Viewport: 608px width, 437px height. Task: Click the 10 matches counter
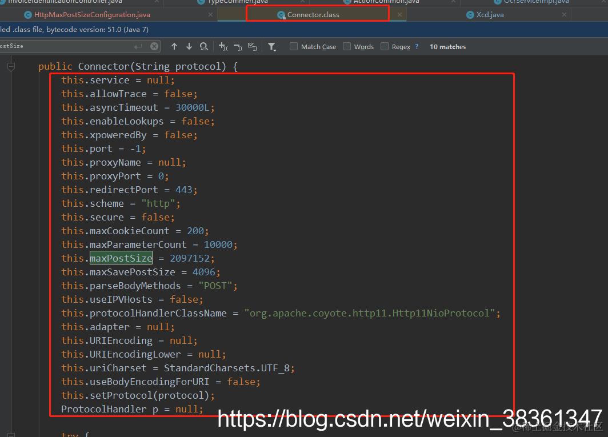click(x=447, y=46)
